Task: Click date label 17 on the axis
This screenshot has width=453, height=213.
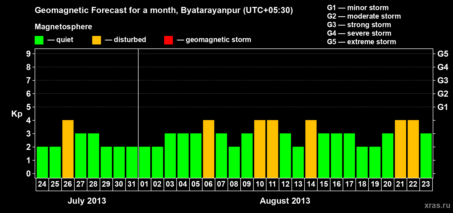Action: (349, 184)
